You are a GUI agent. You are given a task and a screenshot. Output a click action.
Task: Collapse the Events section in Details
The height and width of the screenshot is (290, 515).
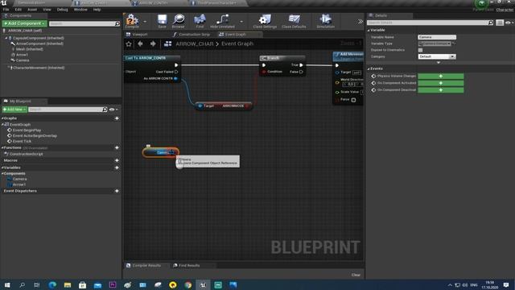tap(369, 68)
